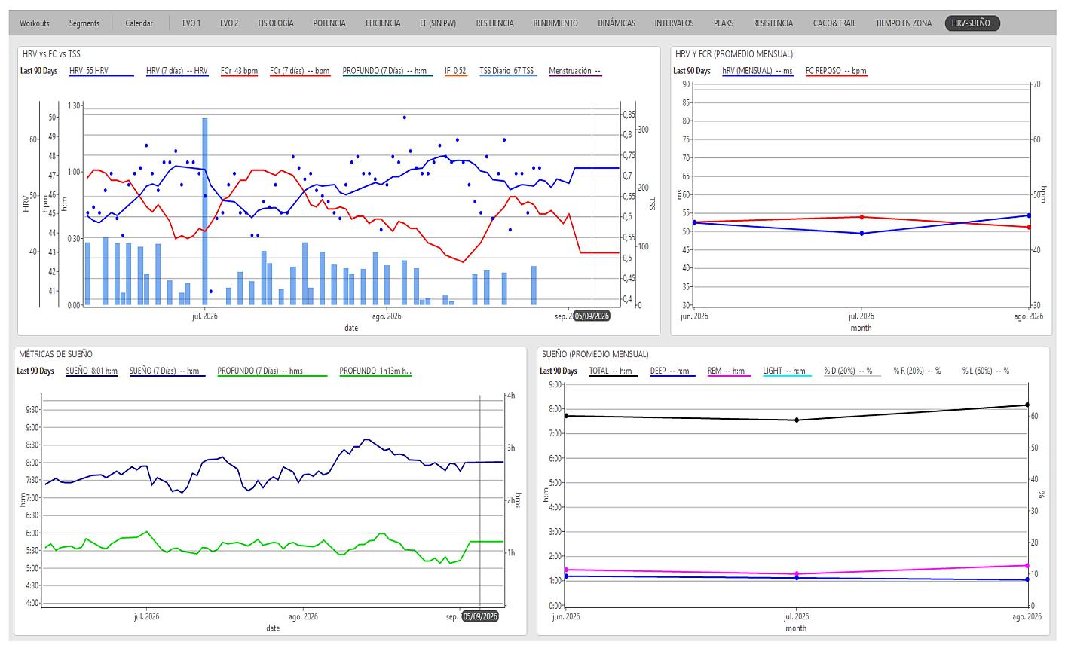Switch to the Calendar view
1065x651 pixels.
(x=139, y=23)
